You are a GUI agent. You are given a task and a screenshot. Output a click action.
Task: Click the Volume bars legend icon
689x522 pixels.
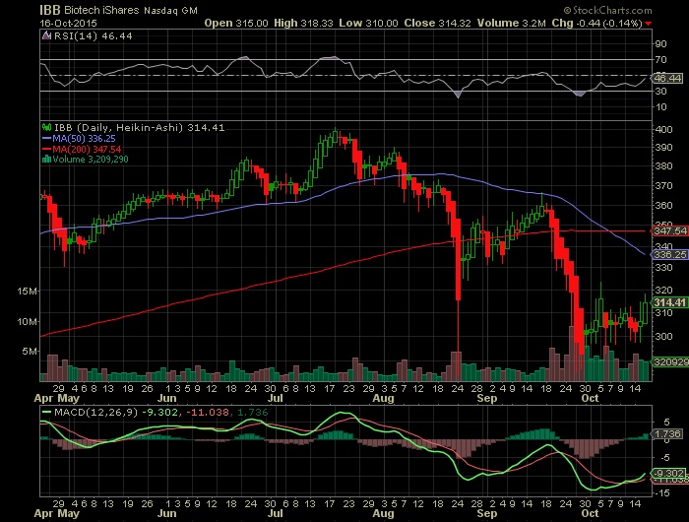coord(44,158)
